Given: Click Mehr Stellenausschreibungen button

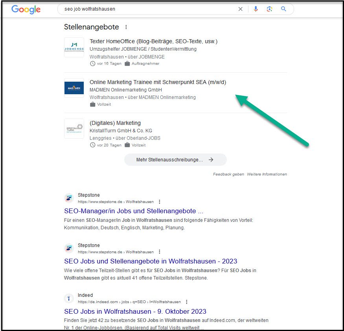Looking at the screenshot, I should pos(175,160).
